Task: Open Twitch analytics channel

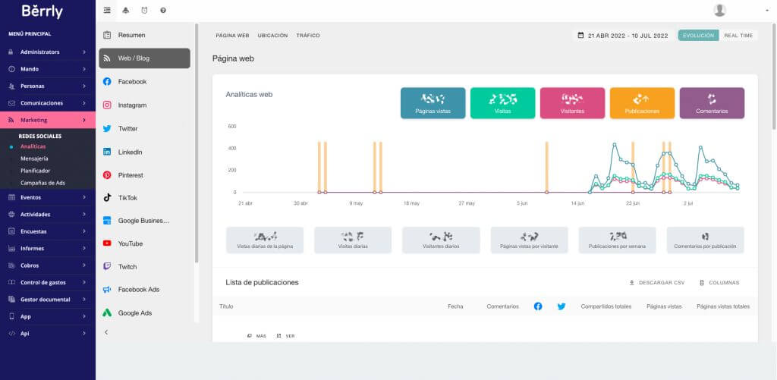Action: pos(144,266)
